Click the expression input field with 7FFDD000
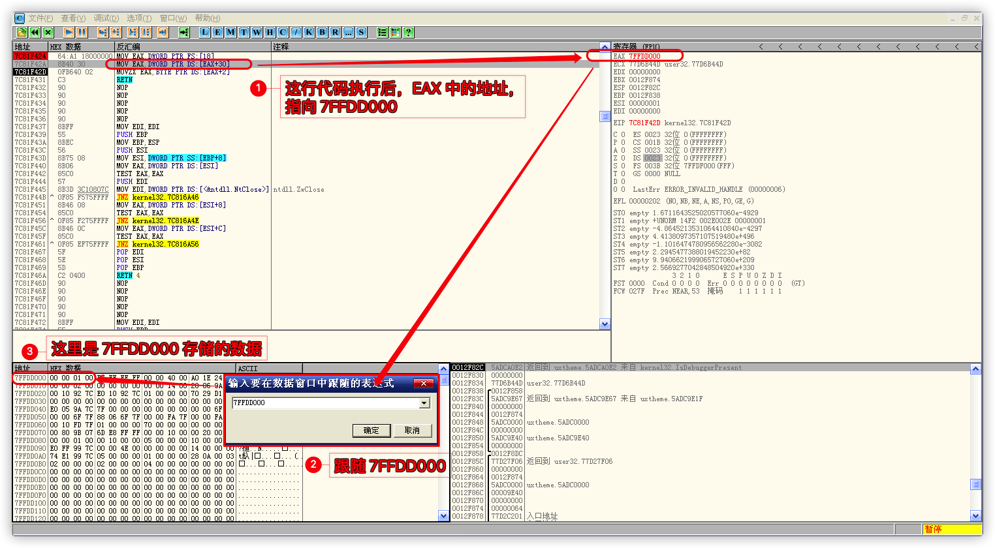This screenshot has width=995, height=548. (324, 403)
